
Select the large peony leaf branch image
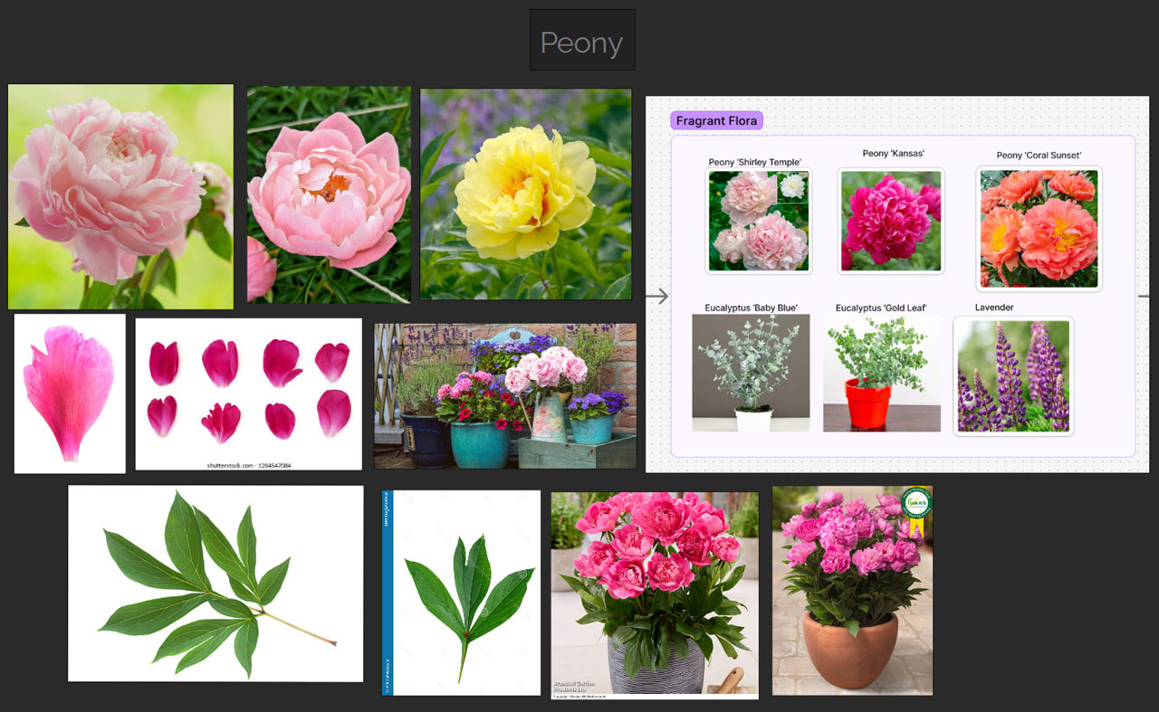pos(216,584)
